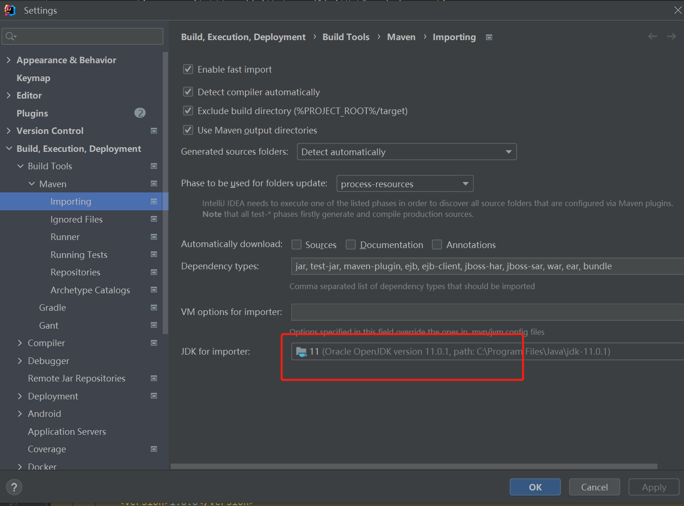Click the OK button
This screenshot has height=506, width=684.
pos(535,487)
